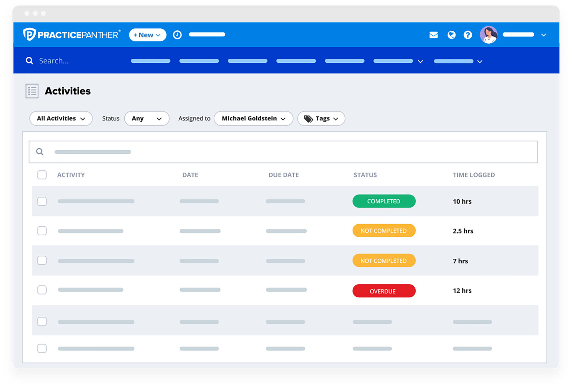The height and width of the screenshot is (388, 572).
Task: Check the select-all checkbox in table header
Action: tap(42, 175)
